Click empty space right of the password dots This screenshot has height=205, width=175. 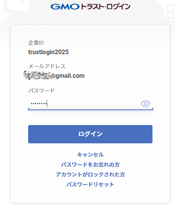93,104
